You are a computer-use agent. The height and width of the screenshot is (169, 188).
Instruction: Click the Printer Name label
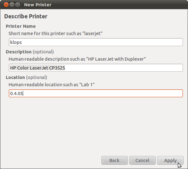pos(21,26)
